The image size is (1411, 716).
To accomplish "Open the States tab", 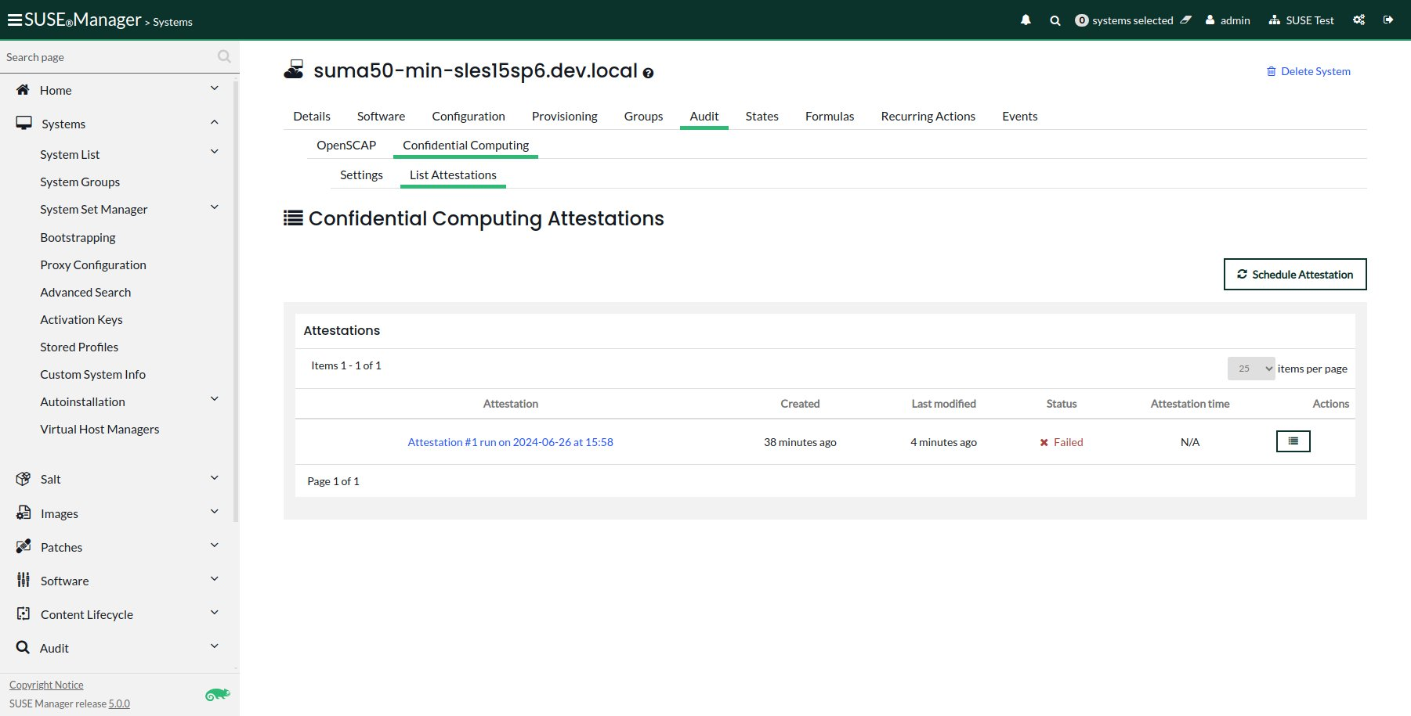I will 762,116.
